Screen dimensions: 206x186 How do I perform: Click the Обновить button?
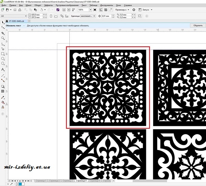[x=197, y=25]
